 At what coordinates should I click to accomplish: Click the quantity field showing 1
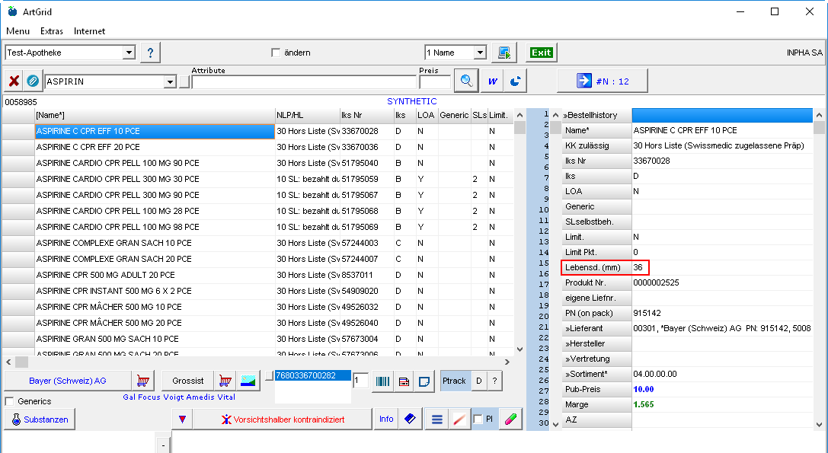tap(360, 380)
